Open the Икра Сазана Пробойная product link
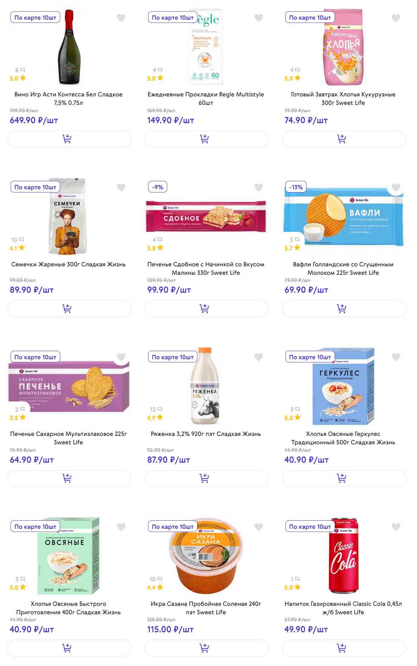Viewport: 417px width, 666px height. 206,608
